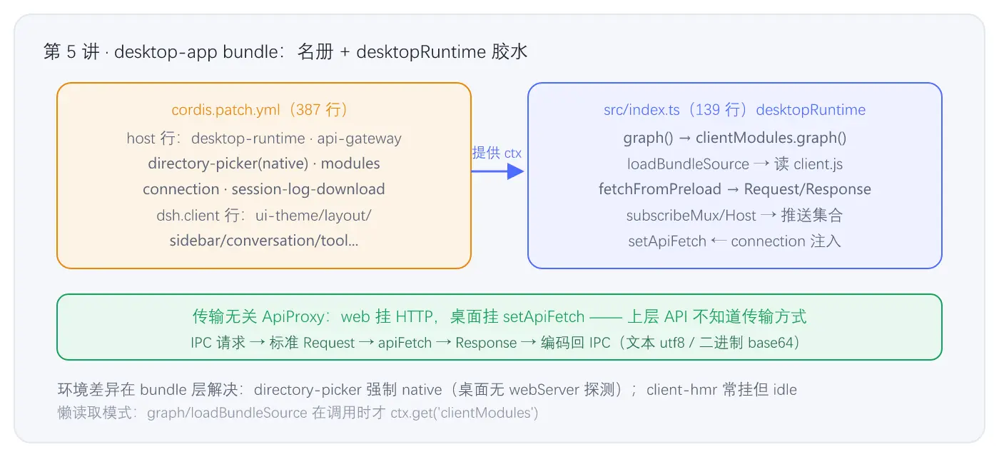Click the 'connection · session-log-download' line
This screenshot has width=999, height=457.
263,189
